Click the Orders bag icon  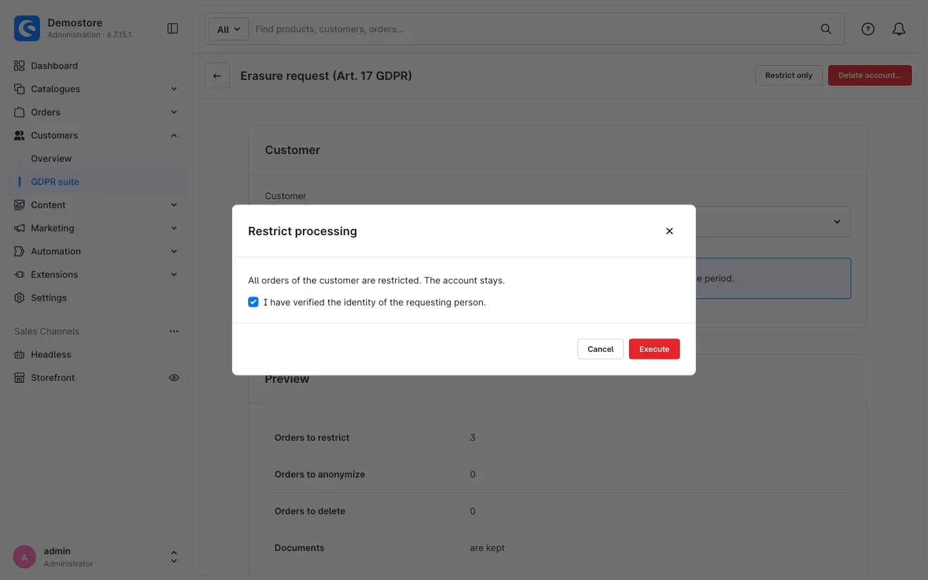[19, 112]
